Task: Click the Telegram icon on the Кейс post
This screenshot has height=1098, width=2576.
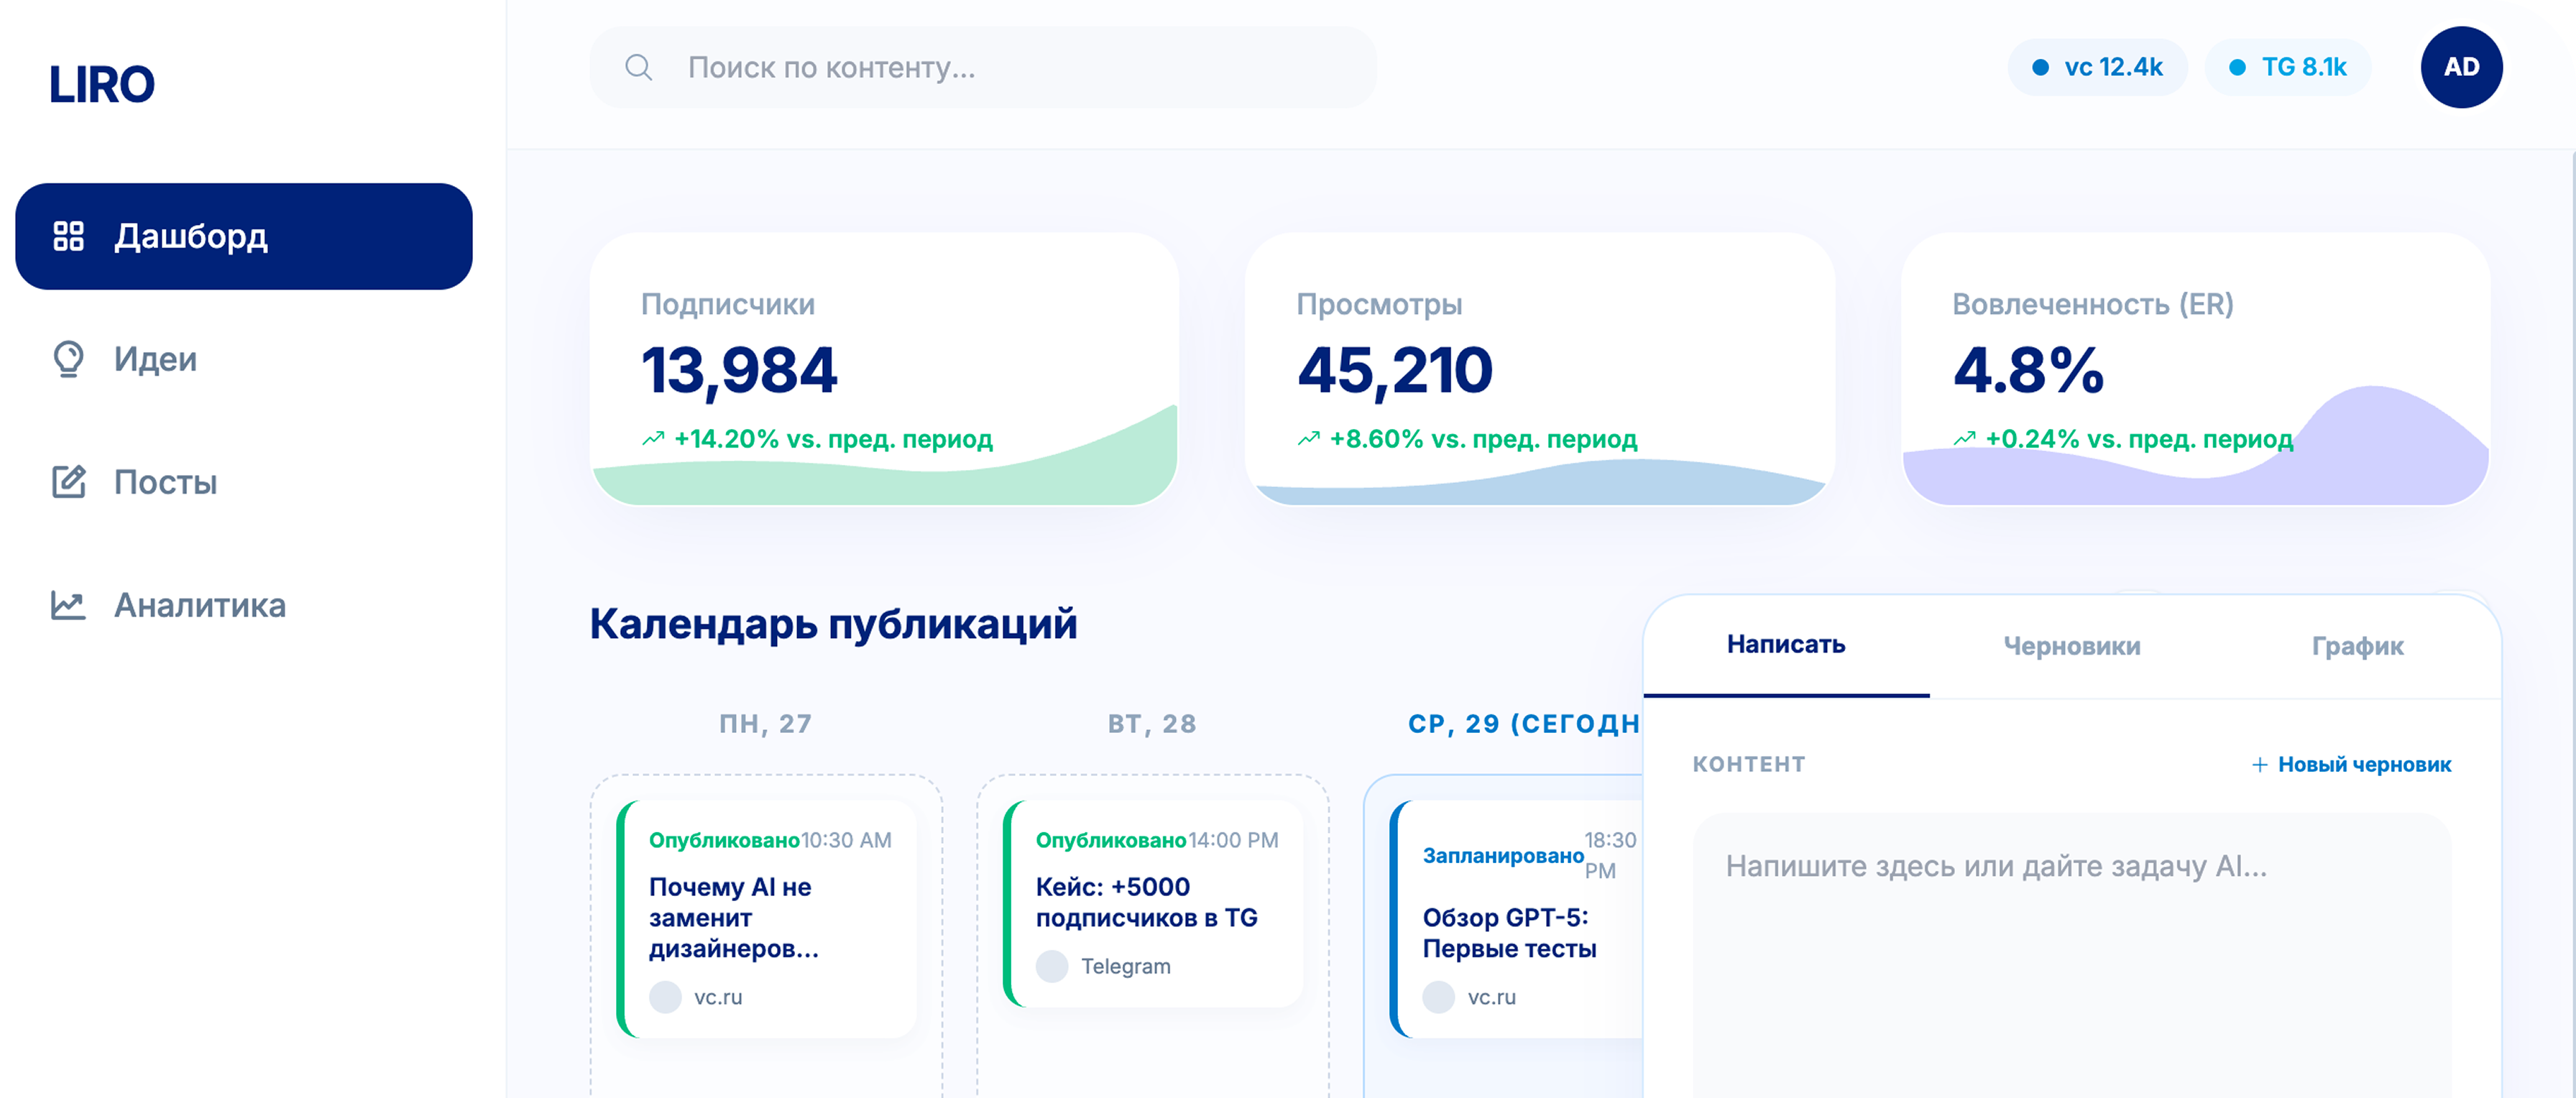Action: point(1054,966)
